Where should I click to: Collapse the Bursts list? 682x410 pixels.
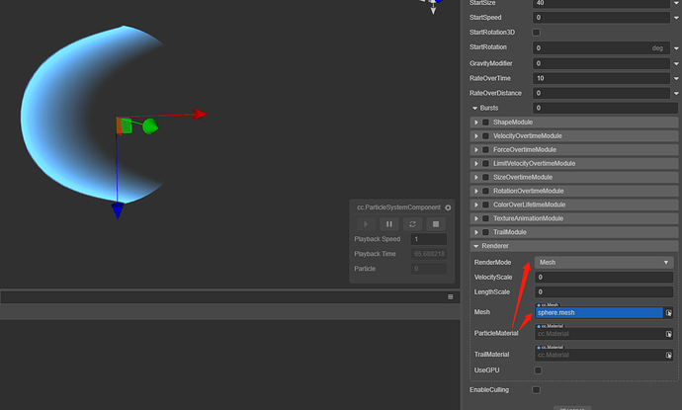click(475, 108)
